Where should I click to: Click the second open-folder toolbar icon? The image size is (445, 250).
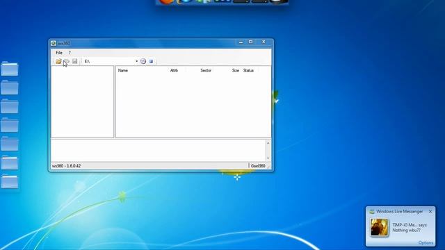pyautogui.click(x=67, y=61)
